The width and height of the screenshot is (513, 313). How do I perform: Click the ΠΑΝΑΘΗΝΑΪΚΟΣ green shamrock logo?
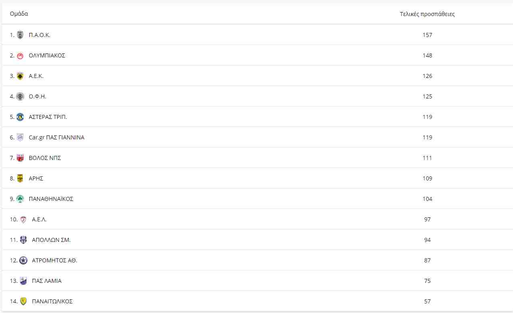coord(20,199)
